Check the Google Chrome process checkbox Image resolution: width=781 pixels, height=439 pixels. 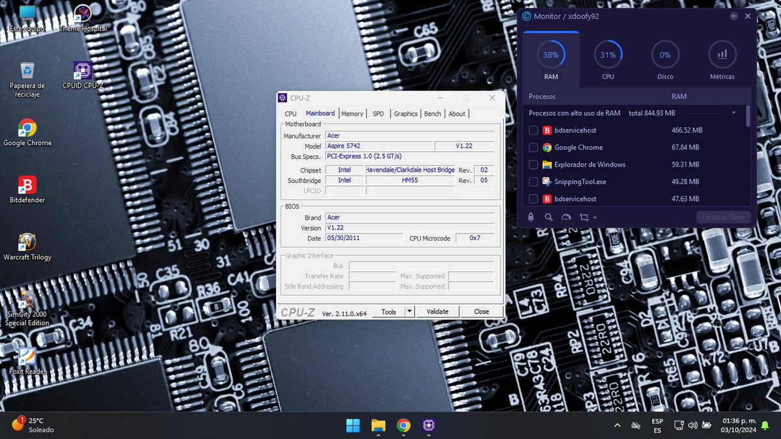[533, 148]
